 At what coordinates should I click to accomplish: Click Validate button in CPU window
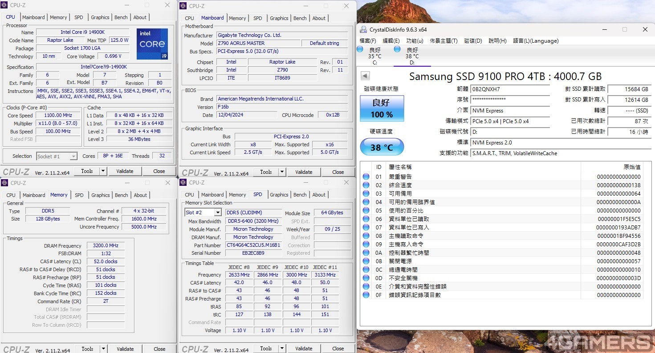(x=125, y=171)
